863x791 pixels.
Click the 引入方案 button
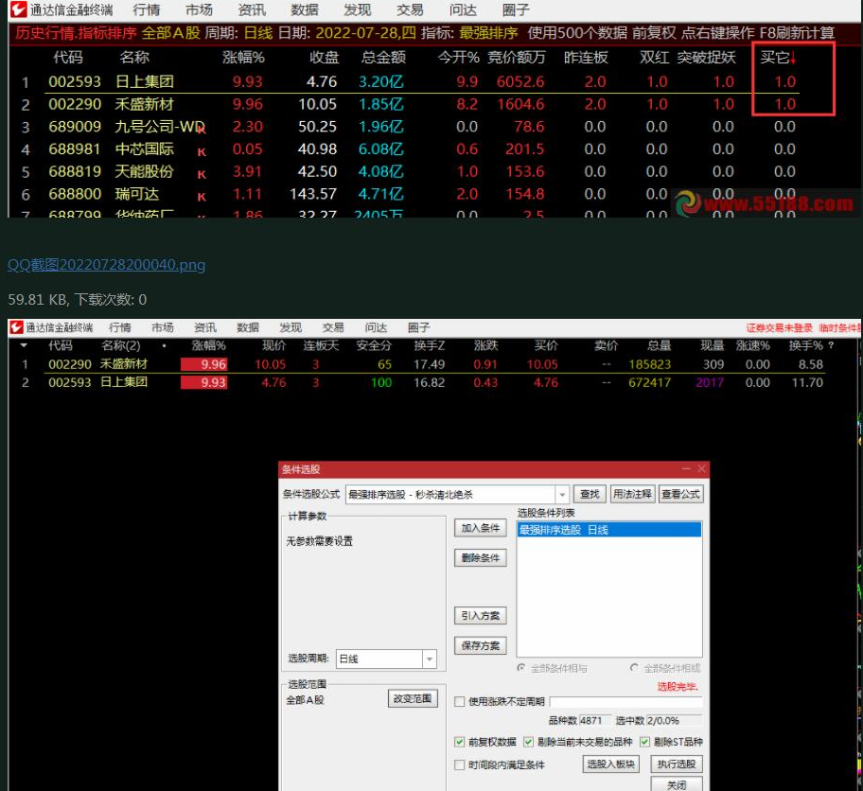tap(481, 615)
